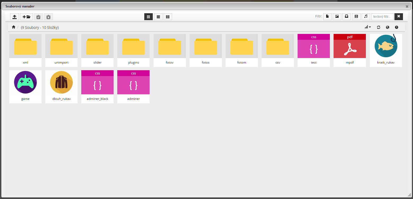Filter to show only document files
This screenshot has height=199, width=413.
click(x=327, y=16)
